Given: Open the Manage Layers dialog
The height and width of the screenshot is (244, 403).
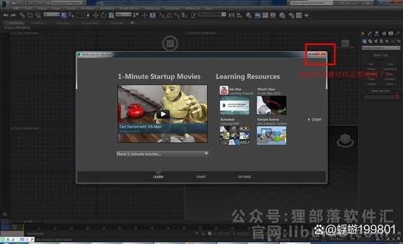Looking at the screenshot, I should [248, 16].
